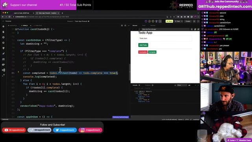
Task: Reload the browser page
Action: coord(9,17)
